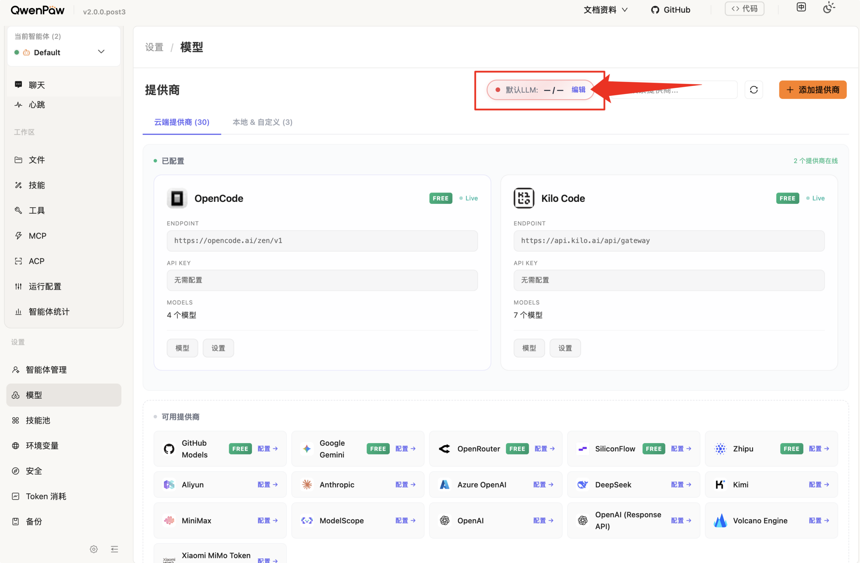860x563 pixels.
Task: Open the MCP page
Action: point(63,235)
